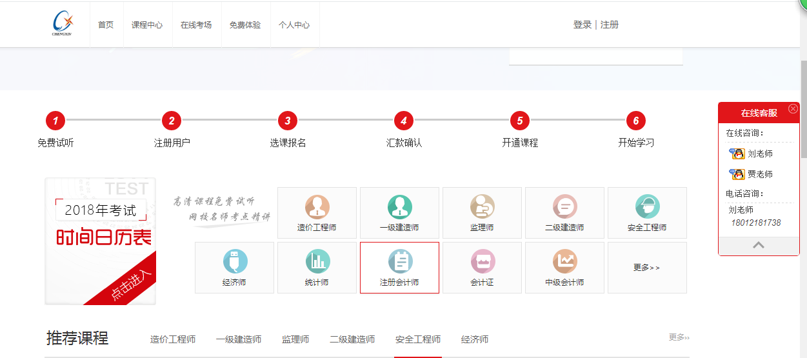This screenshot has height=358, width=807.
Task: Select the 二级建造师 recommended course tab
Action: point(352,339)
